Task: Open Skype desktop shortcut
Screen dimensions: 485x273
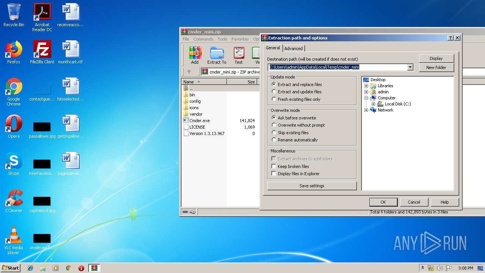Action: click(14, 164)
